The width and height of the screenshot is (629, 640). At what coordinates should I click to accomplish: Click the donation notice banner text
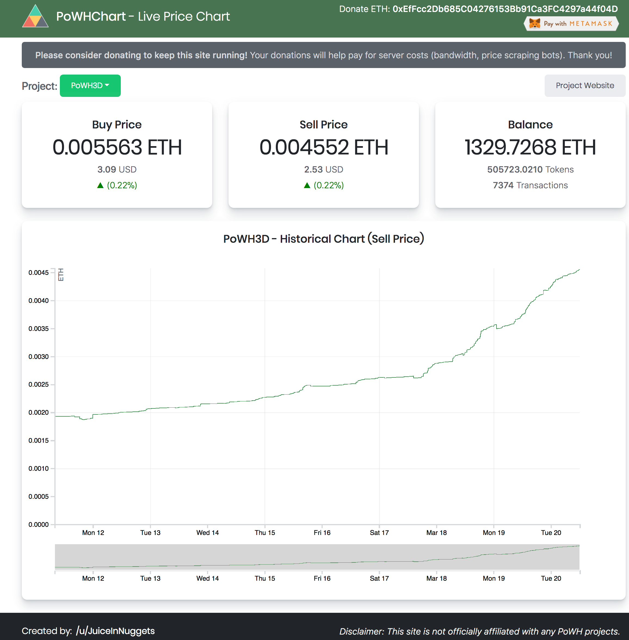coord(323,55)
